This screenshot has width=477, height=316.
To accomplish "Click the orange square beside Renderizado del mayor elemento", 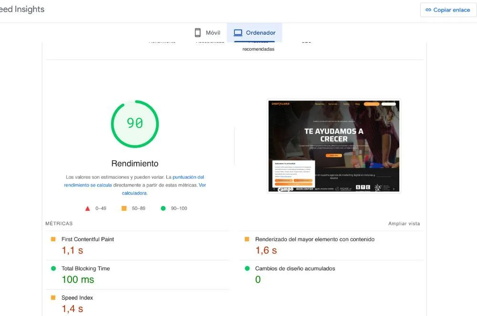I will [x=247, y=239].
